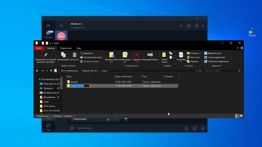Collapse the ribbon with the chevron
Screen dimensions: 262x147
coord(237,48)
